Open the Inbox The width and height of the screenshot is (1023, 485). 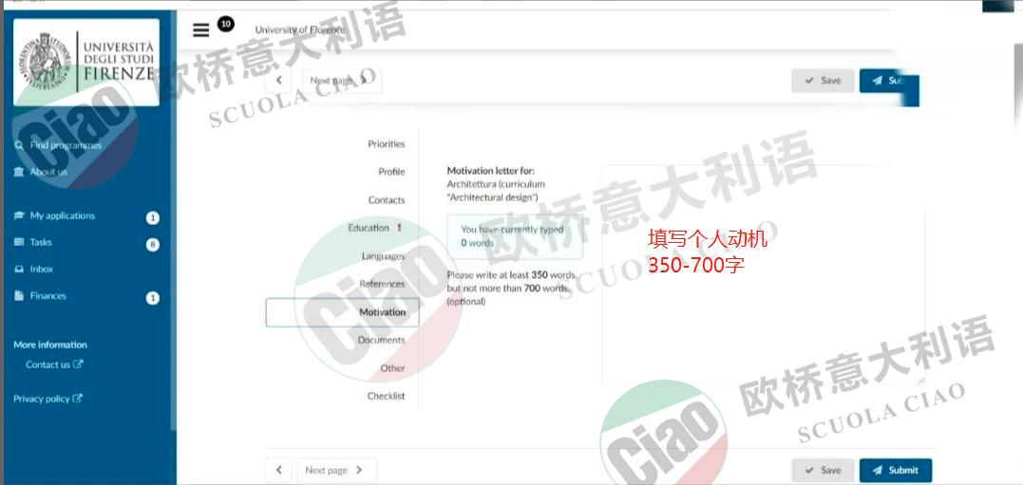[33, 270]
